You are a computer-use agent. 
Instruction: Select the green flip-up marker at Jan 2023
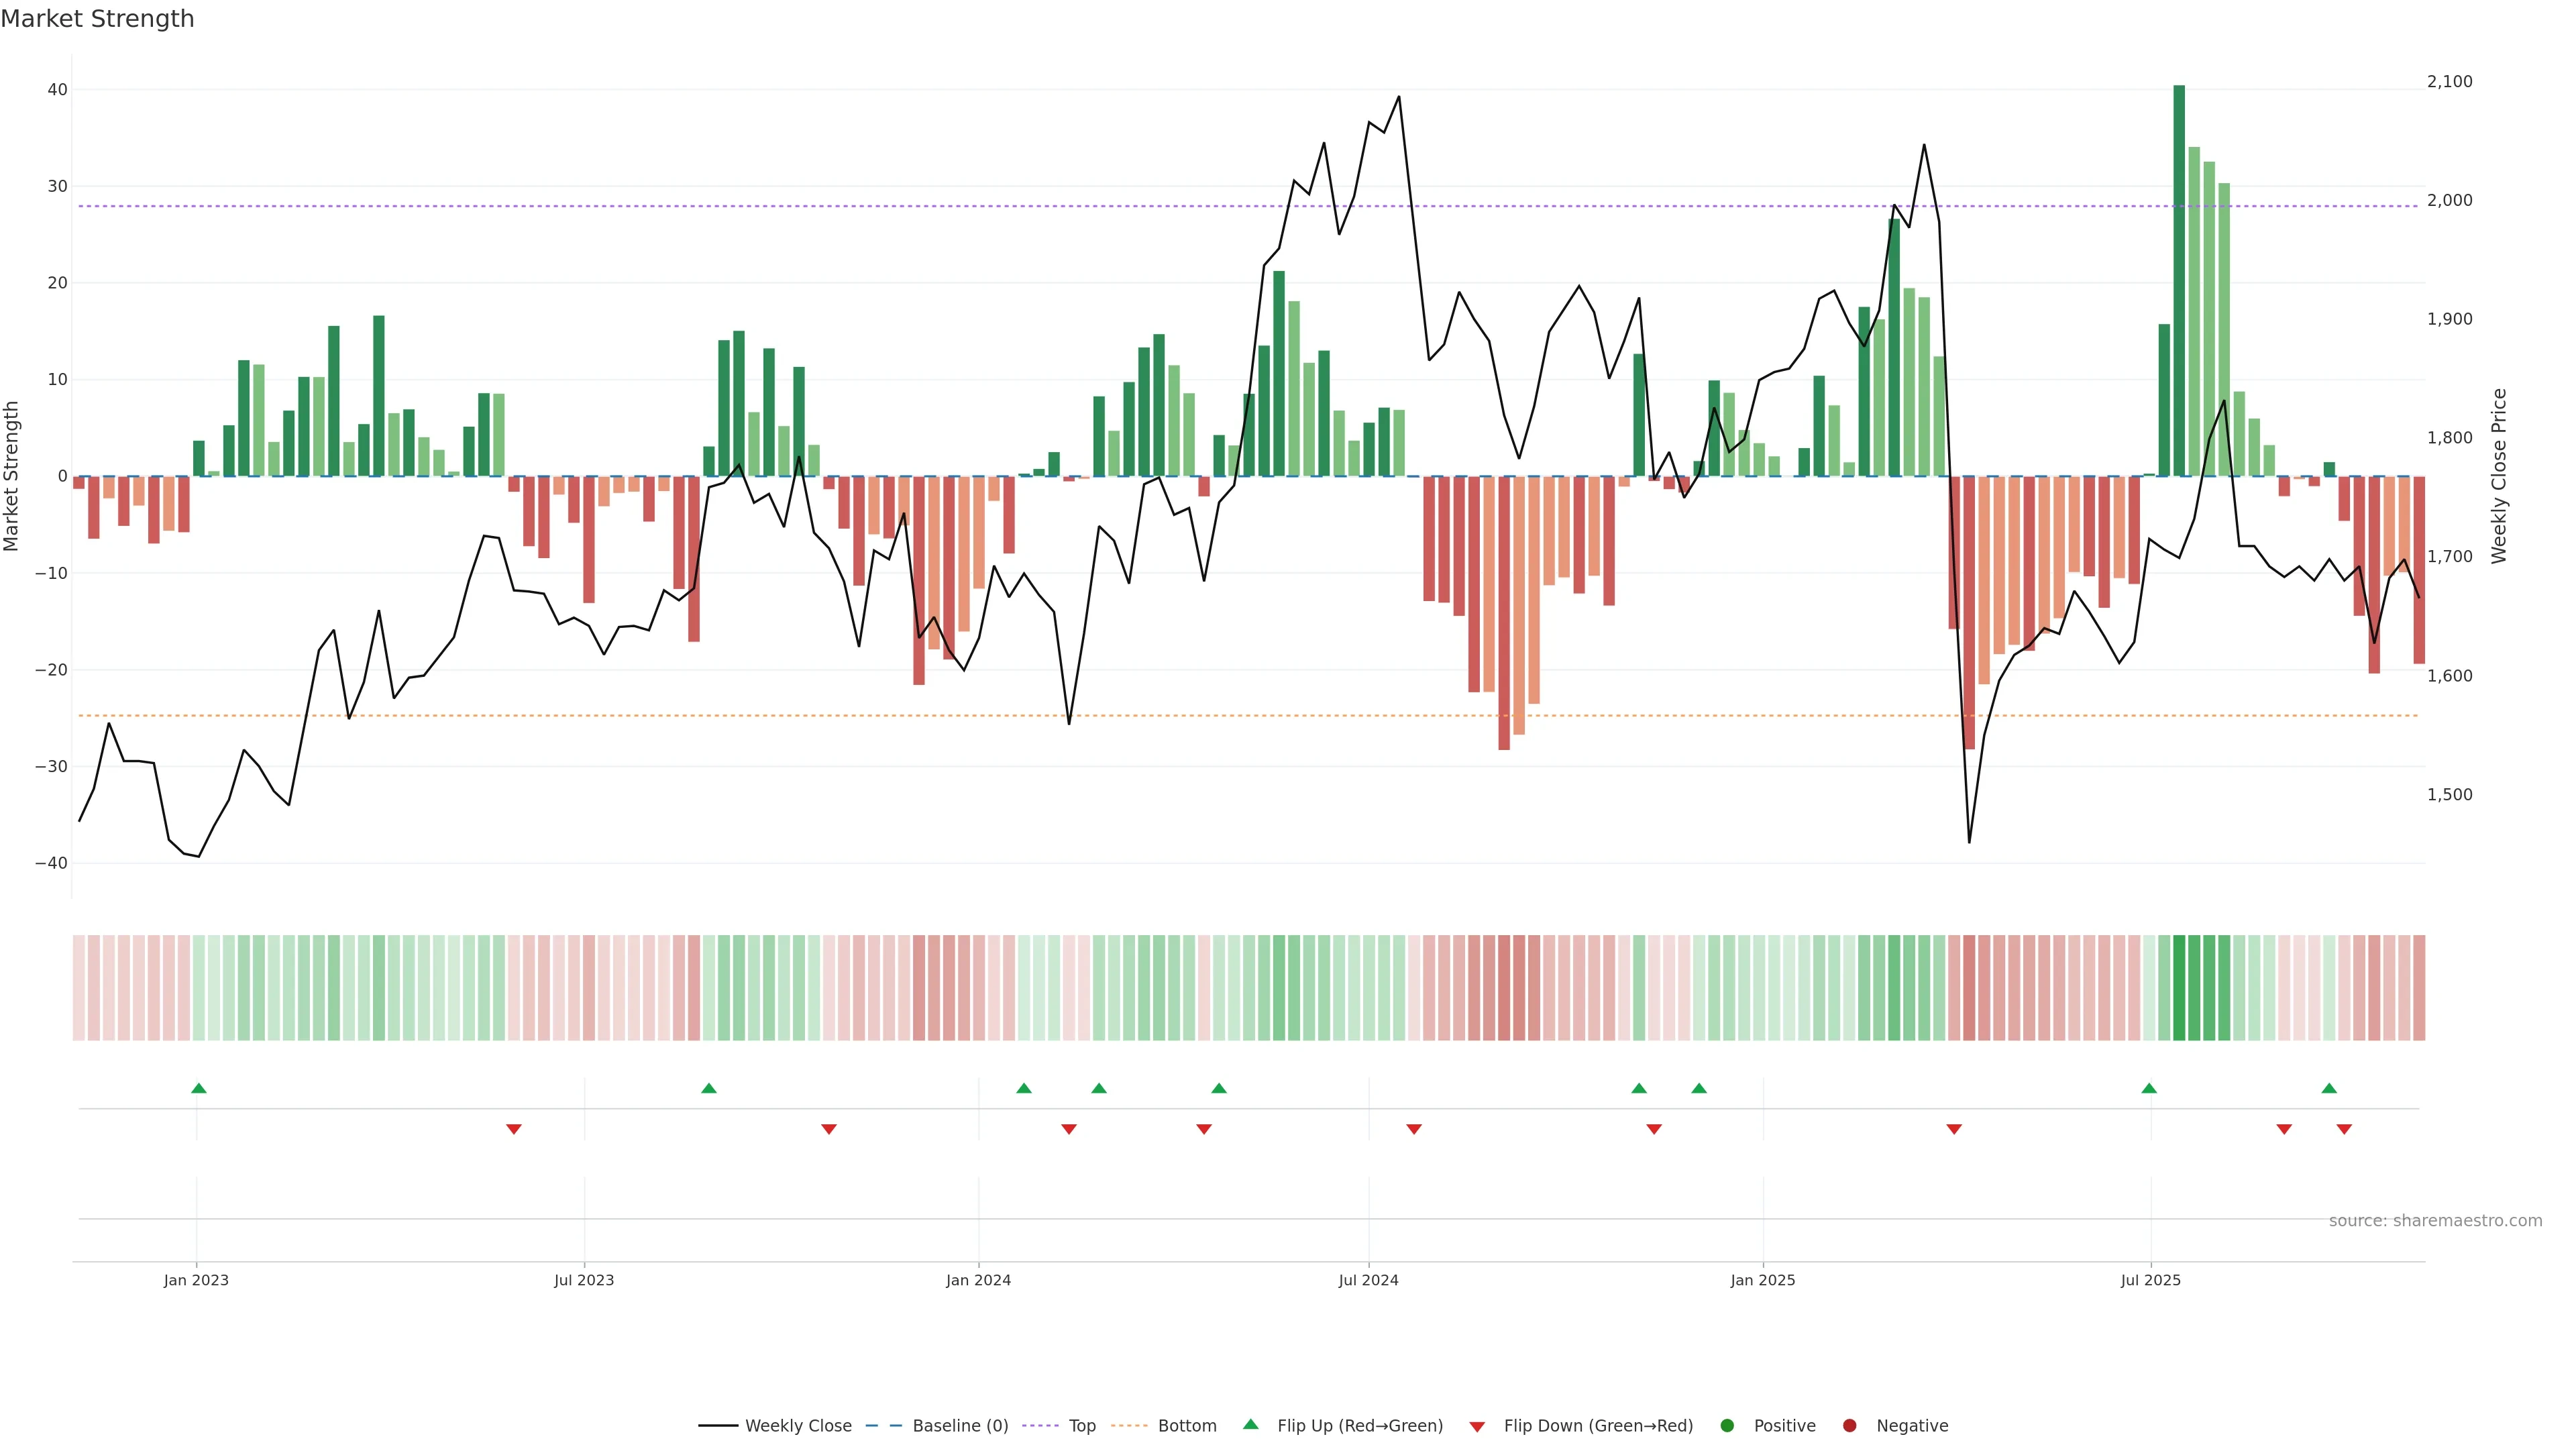[x=199, y=1088]
